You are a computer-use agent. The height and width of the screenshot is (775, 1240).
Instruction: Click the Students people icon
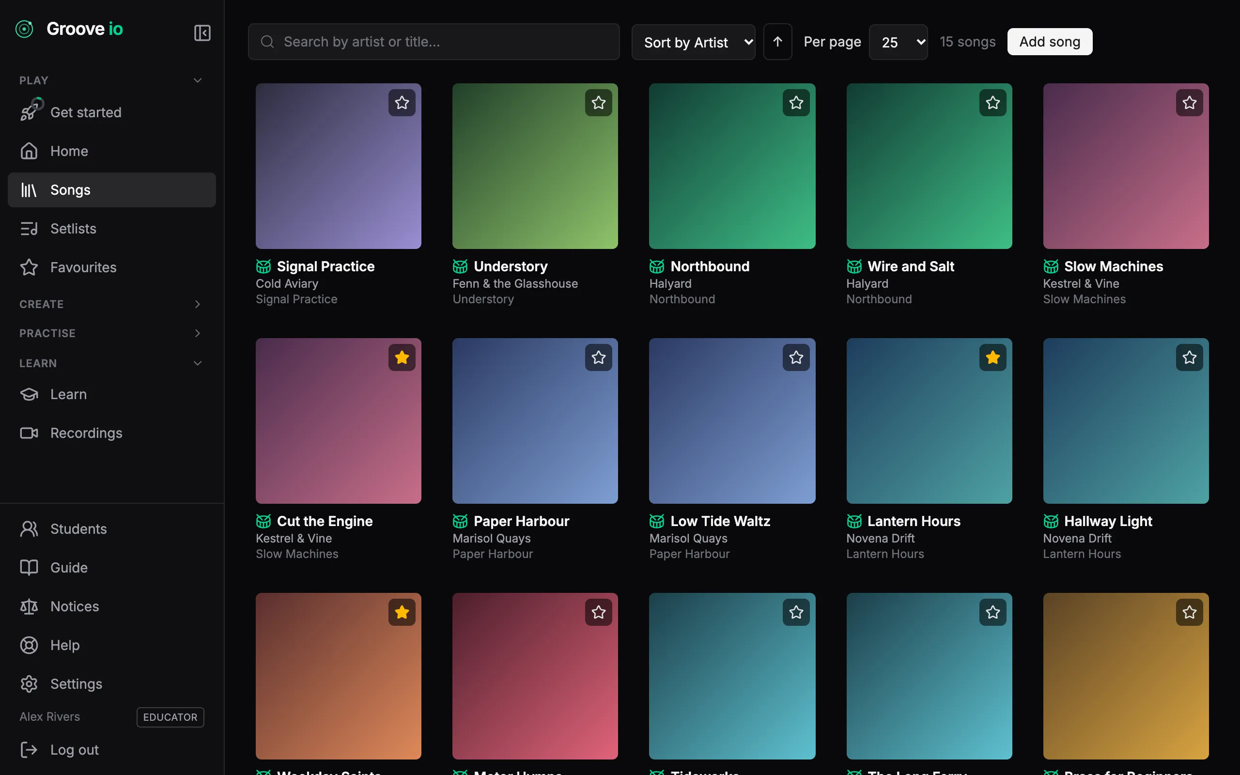coord(29,529)
